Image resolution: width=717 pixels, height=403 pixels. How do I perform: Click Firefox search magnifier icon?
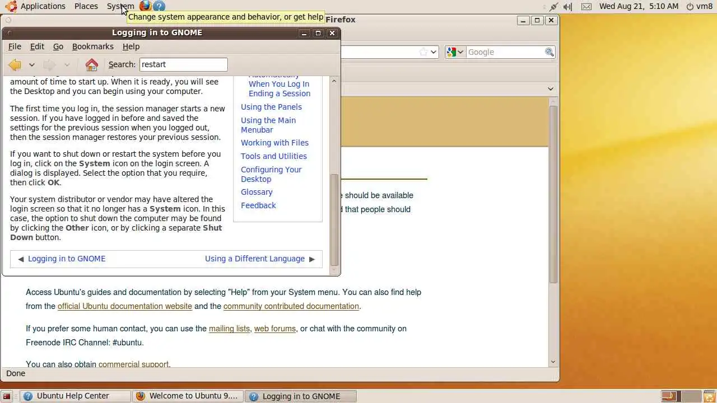(x=550, y=52)
